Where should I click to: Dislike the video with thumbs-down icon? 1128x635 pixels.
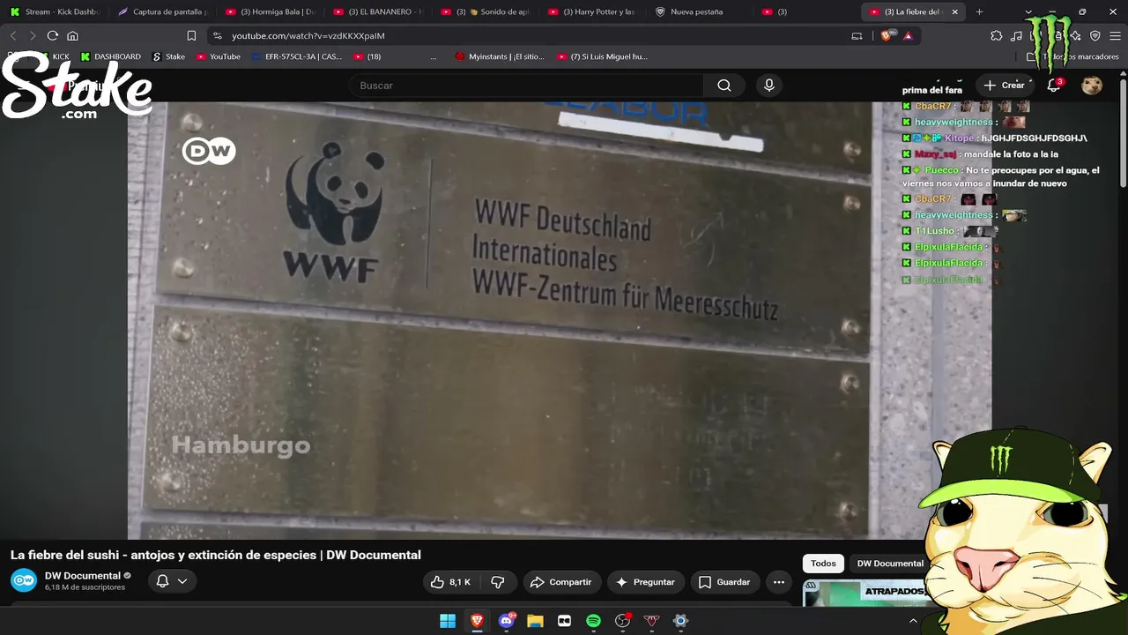click(x=498, y=582)
